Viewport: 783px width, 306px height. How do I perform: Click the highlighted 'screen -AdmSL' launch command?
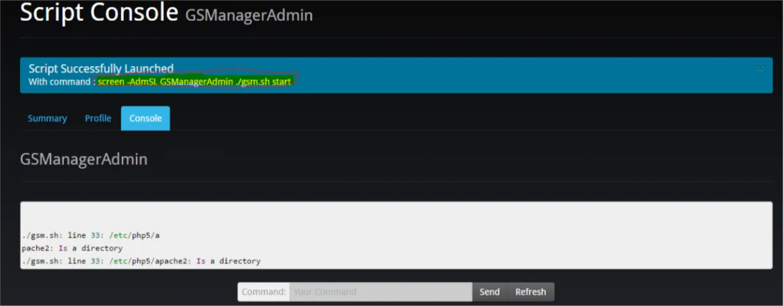pos(195,81)
